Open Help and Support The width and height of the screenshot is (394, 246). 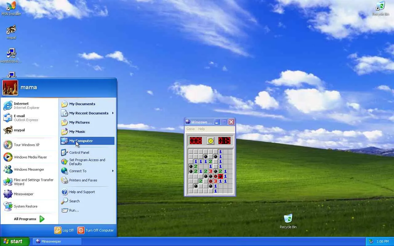pyautogui.click(x=87, y=192)
